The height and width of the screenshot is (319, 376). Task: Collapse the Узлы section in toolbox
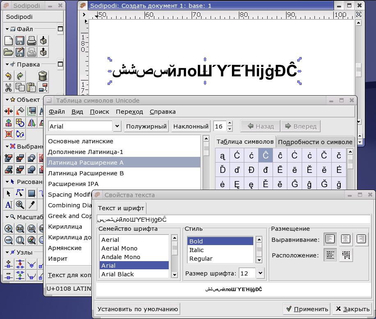7,252
